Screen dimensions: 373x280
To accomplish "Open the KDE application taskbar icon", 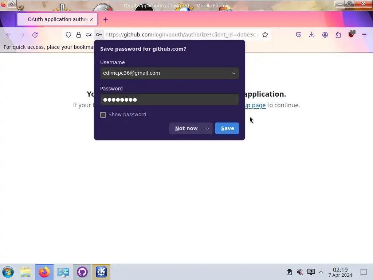I will 101,272.
